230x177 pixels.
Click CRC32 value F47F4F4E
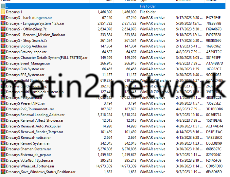pos(213,18)
